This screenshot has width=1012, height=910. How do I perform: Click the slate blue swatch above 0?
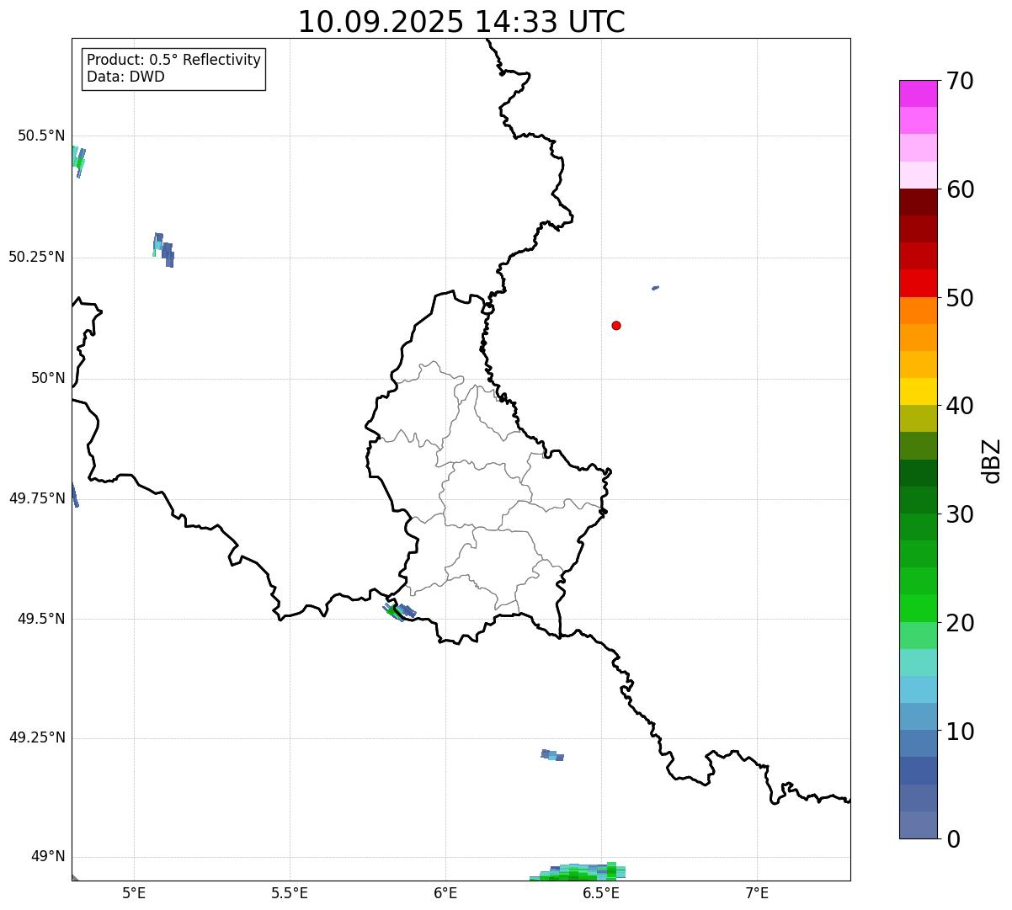918,825
